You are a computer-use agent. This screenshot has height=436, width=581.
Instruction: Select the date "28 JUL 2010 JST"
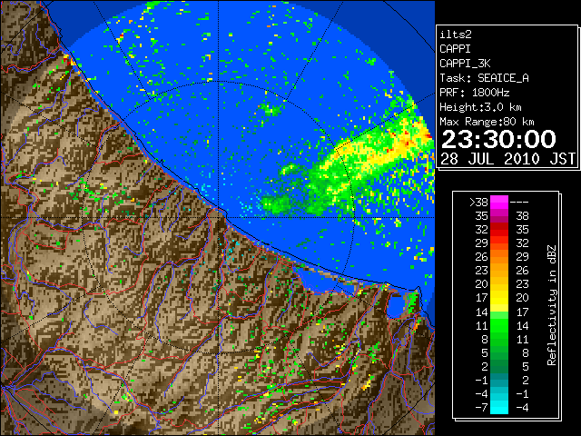point(508,159)
